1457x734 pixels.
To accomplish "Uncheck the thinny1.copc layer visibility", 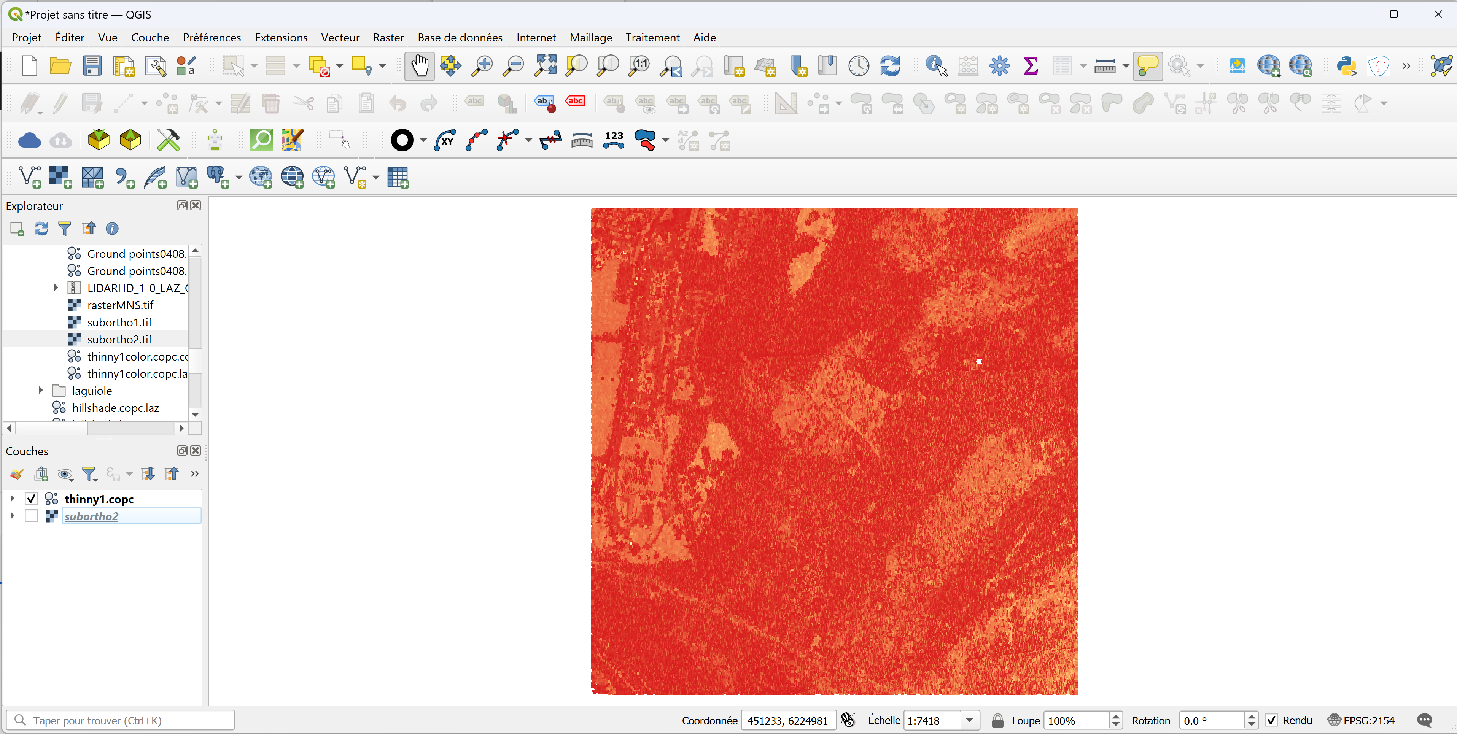I will click(x=31, y=499).
